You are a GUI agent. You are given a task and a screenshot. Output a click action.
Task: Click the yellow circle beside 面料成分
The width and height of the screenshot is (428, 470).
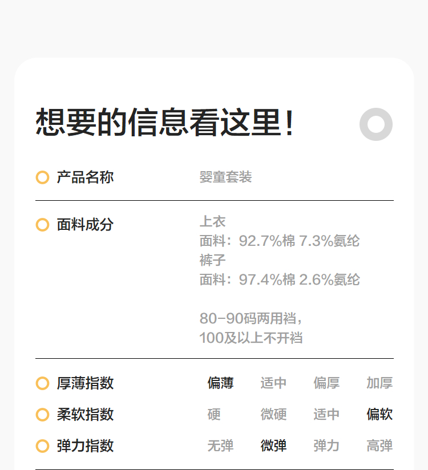[x=42, y=225]
